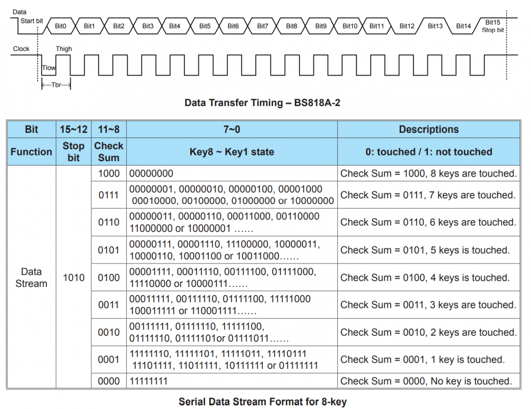This screenshot has width=531, height=409.
Task: Click the Start bit label
Action: coord(32,21)
